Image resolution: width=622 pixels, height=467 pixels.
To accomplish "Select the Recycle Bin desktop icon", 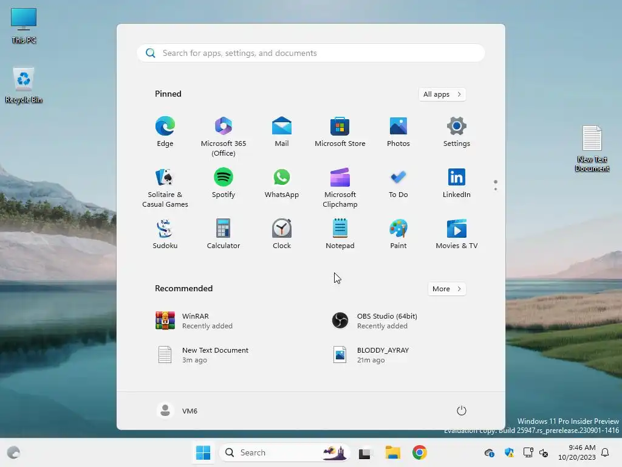I will tap(24, 85).
